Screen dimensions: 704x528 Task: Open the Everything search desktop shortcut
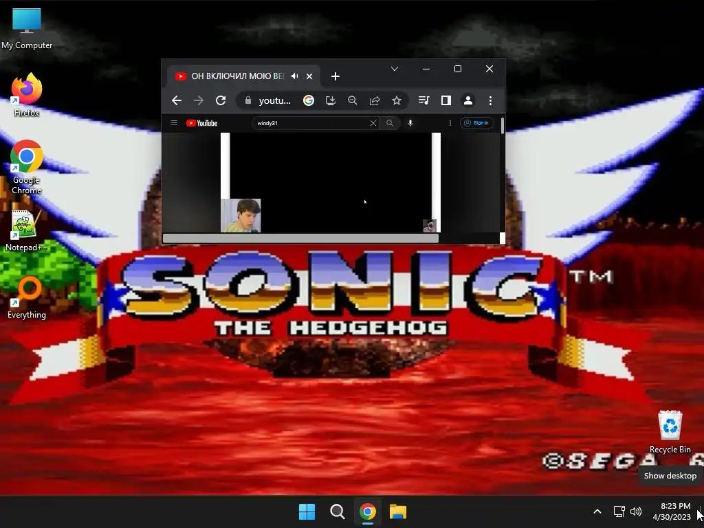pos(27,298)
